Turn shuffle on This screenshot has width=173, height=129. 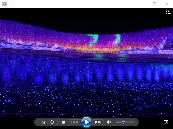click(x=44, y=122)
